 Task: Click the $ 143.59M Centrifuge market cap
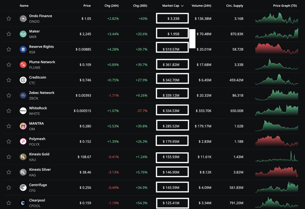pyautogui.click(x=171, y=188)
